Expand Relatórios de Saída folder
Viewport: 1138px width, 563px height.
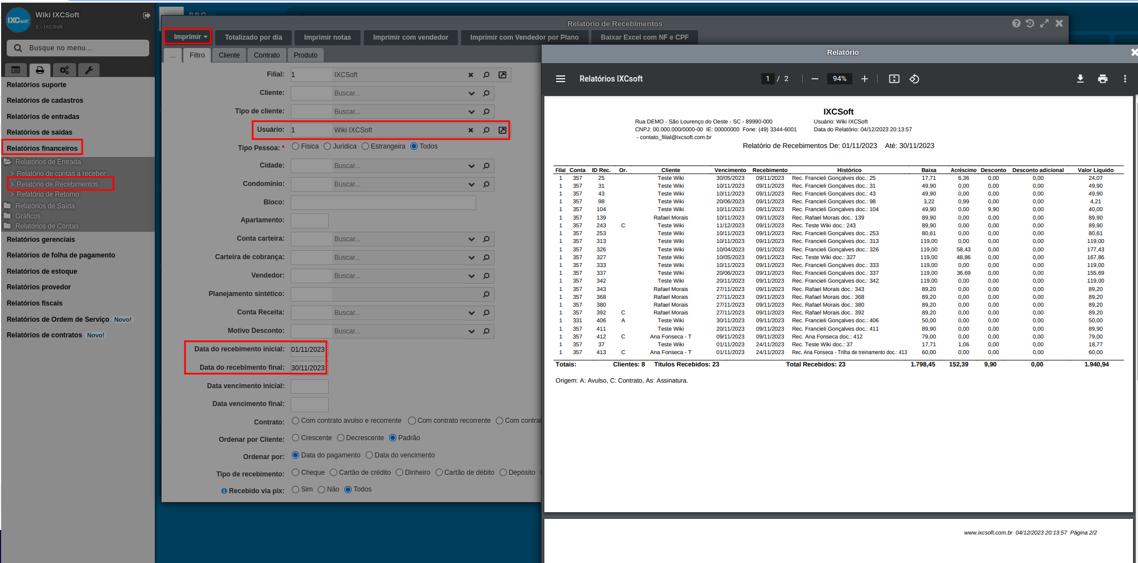click(45, 206)
